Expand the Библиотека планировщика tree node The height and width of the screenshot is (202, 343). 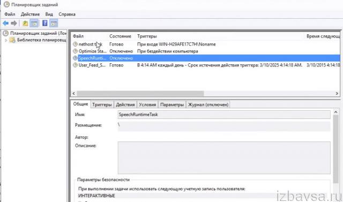[6, 40]
